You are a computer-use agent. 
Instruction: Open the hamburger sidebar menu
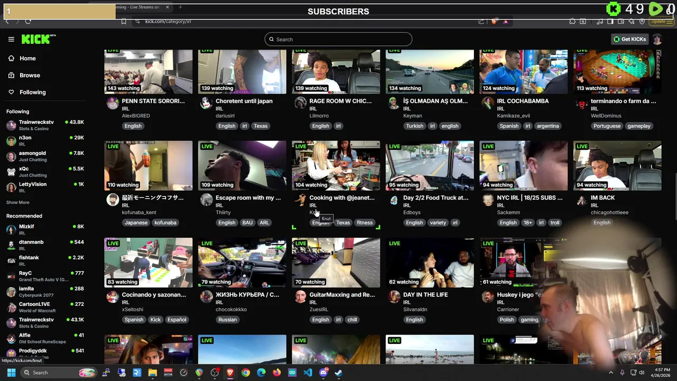coord(11,39)
